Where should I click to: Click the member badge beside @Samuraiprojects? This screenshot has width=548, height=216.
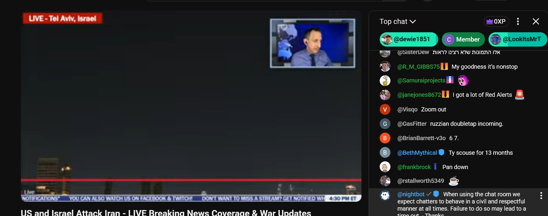(450, 80)
